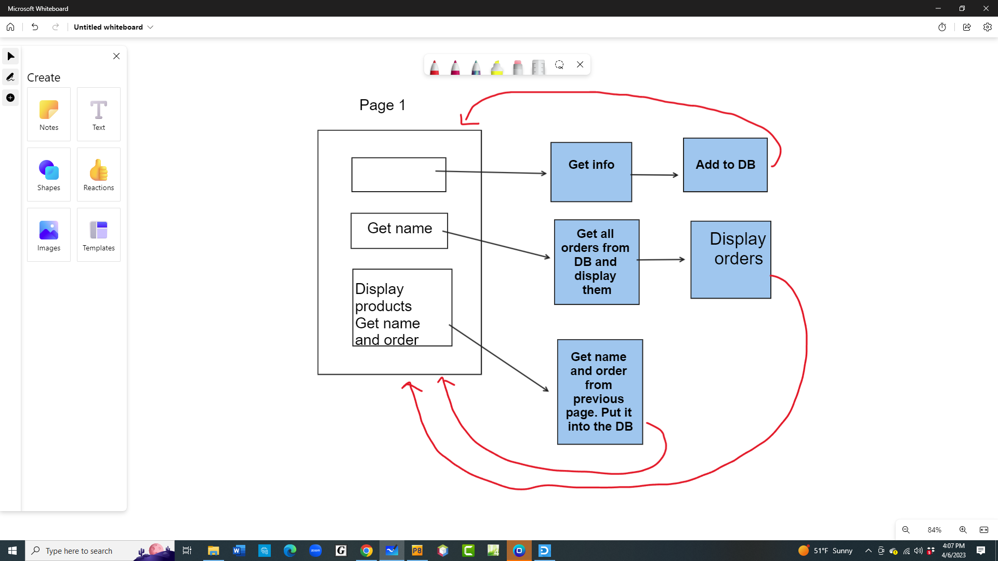
Task: Click the Fit to screen icon
Action: 984,530
